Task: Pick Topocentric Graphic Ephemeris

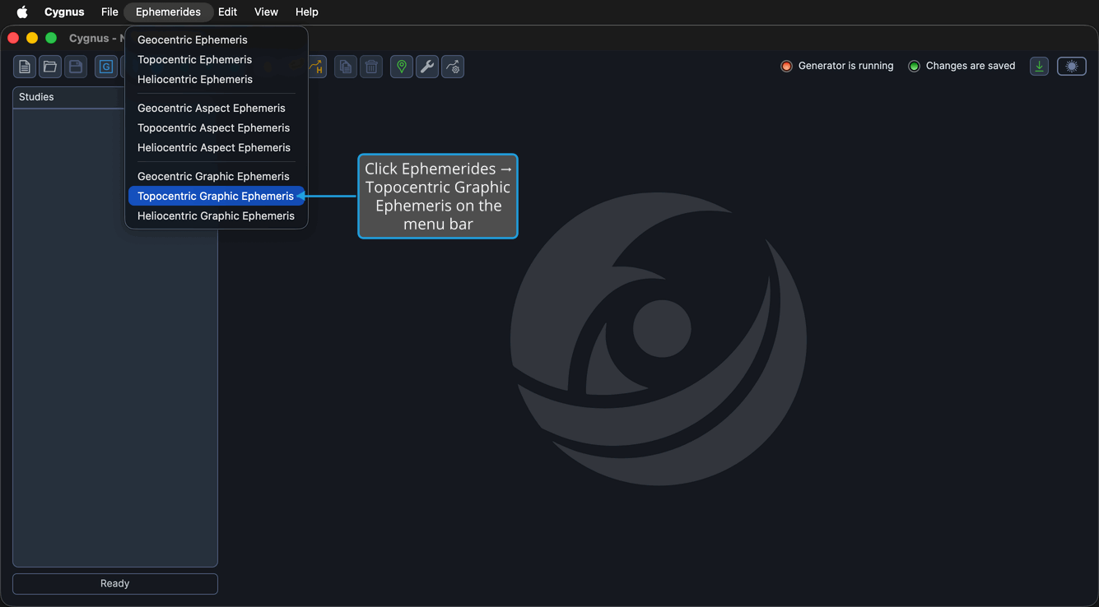Action: click(x=217, y=196)
